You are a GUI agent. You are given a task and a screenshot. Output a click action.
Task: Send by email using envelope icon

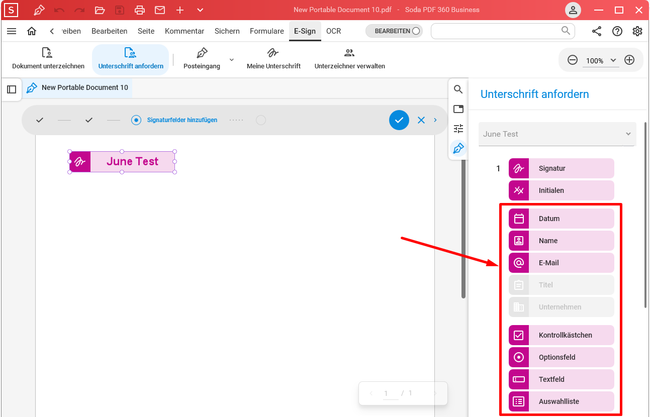160,10
